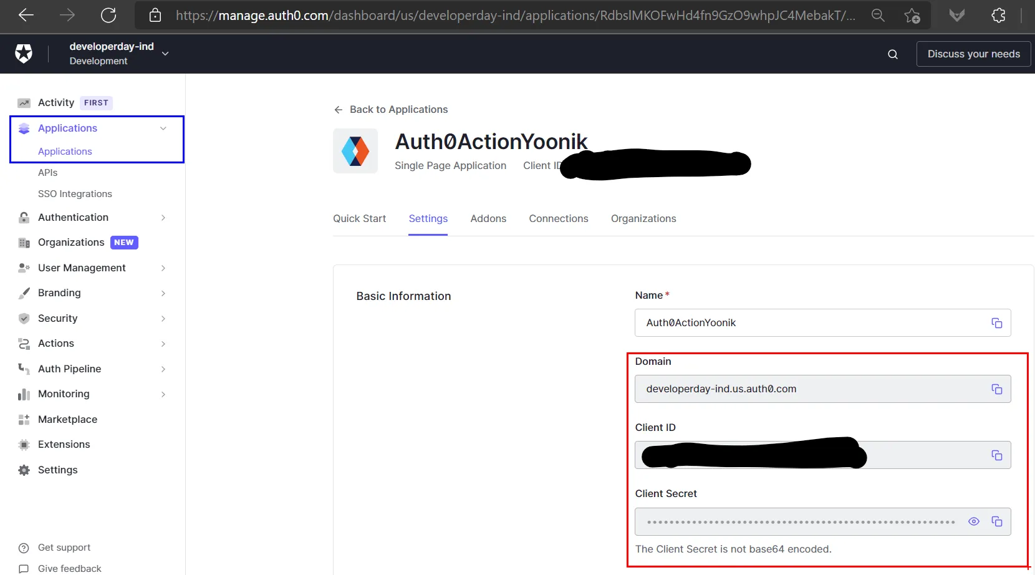Reveal the Client Secret with eye icon
This screenshot has width=1035, height=575.
click(973, 521)
